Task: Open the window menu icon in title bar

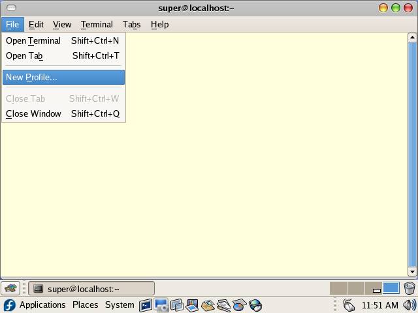Action: pyautogui.click(x=10, y=8)
